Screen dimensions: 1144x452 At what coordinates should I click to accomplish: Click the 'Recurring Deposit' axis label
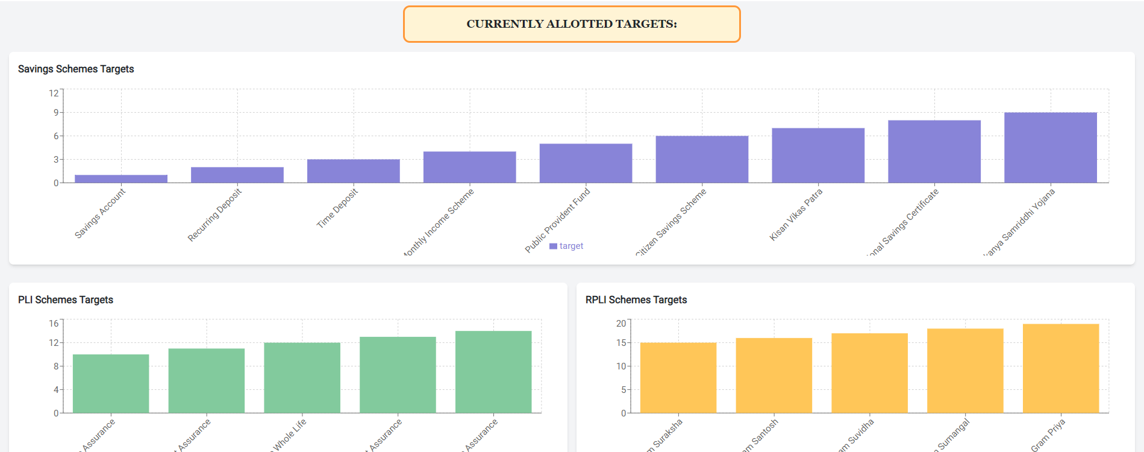[x=214, y=215]
